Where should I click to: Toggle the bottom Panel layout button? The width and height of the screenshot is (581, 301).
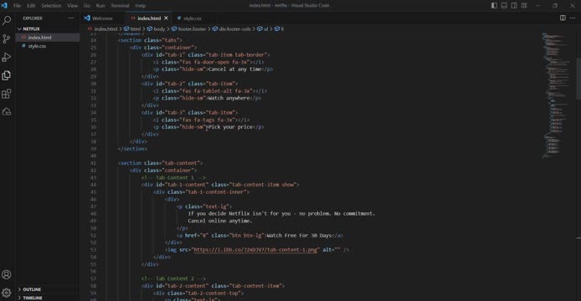pos(504,6)
